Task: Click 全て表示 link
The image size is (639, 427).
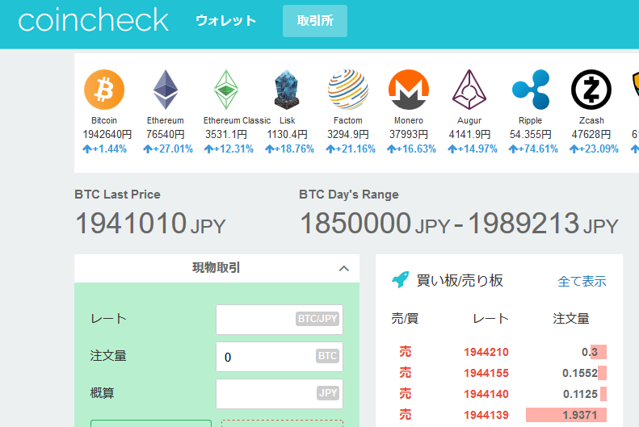Action: tap(582, 281)
